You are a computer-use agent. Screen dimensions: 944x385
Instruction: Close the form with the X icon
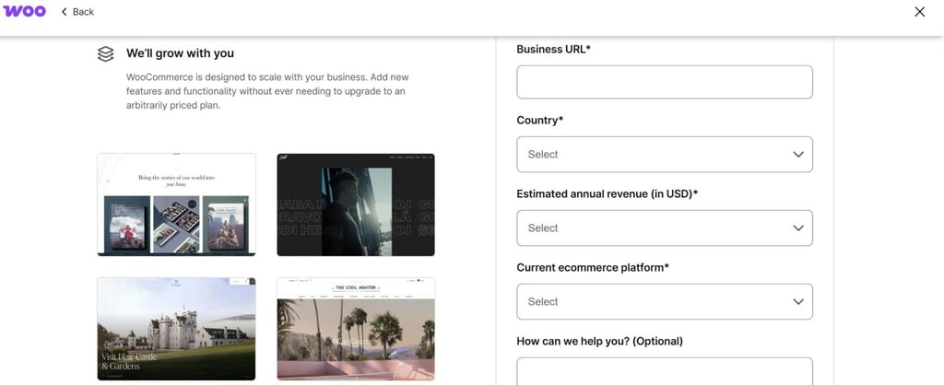click(x=919, y=11)
